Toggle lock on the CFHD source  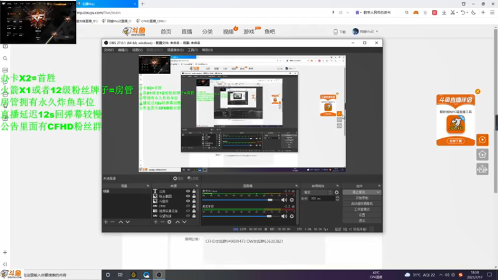(x=194, y=206)
